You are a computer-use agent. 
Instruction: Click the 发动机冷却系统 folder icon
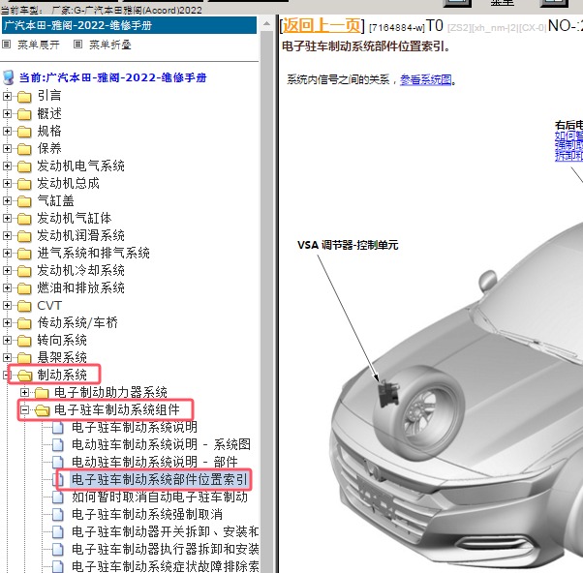(24, 271)
